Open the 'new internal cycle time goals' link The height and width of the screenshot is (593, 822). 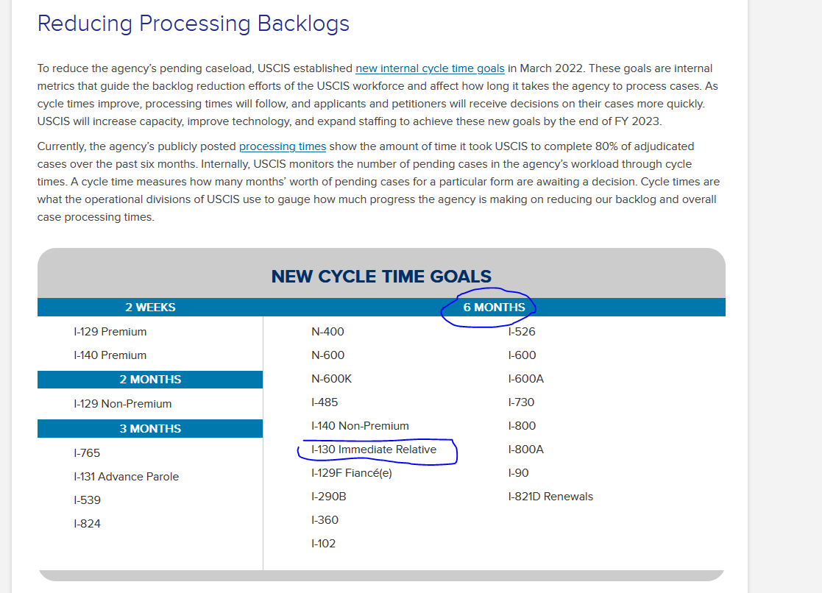coord(430,68)
